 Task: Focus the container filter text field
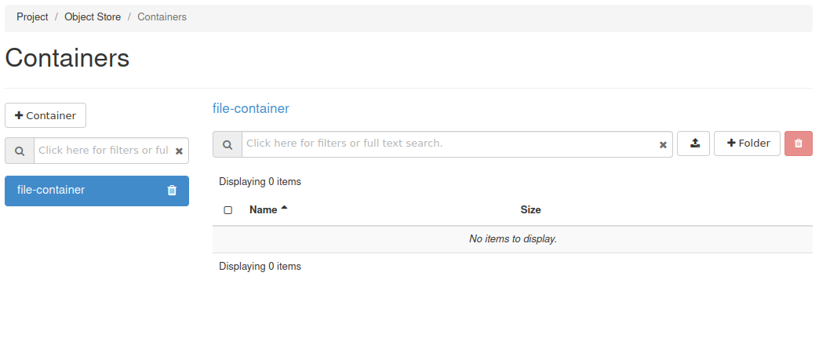click(104, 151)
